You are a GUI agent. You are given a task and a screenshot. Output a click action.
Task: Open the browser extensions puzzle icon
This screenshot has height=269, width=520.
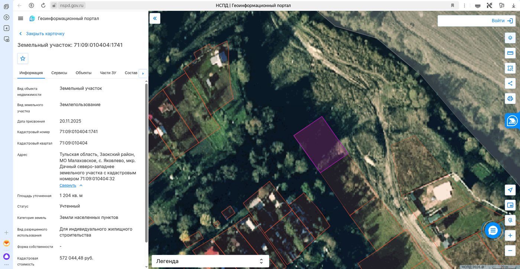[x=501, y=5]
